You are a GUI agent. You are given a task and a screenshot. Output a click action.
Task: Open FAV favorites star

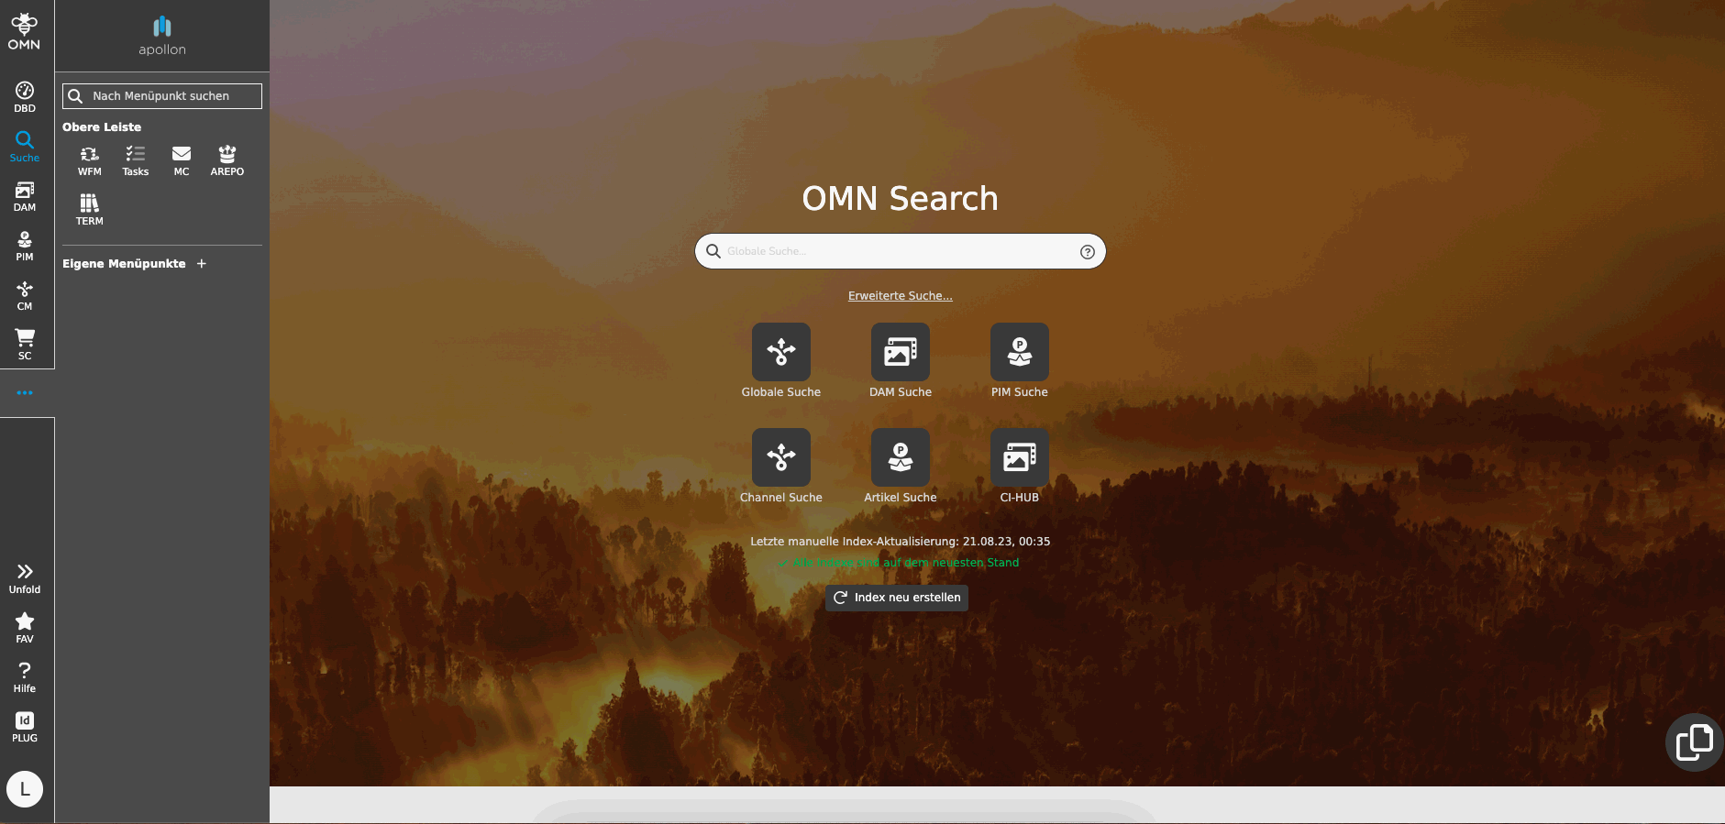click(x=25, y=628)
